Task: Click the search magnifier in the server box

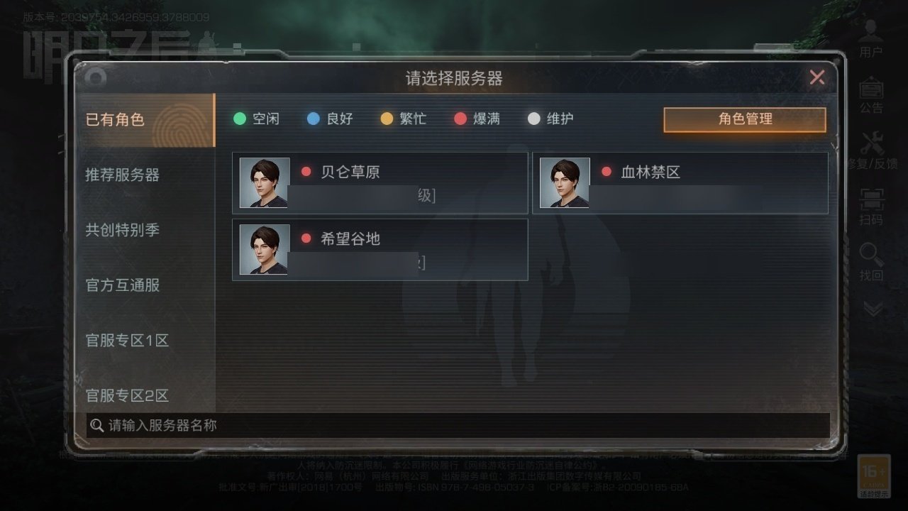Action: point(97,425)
